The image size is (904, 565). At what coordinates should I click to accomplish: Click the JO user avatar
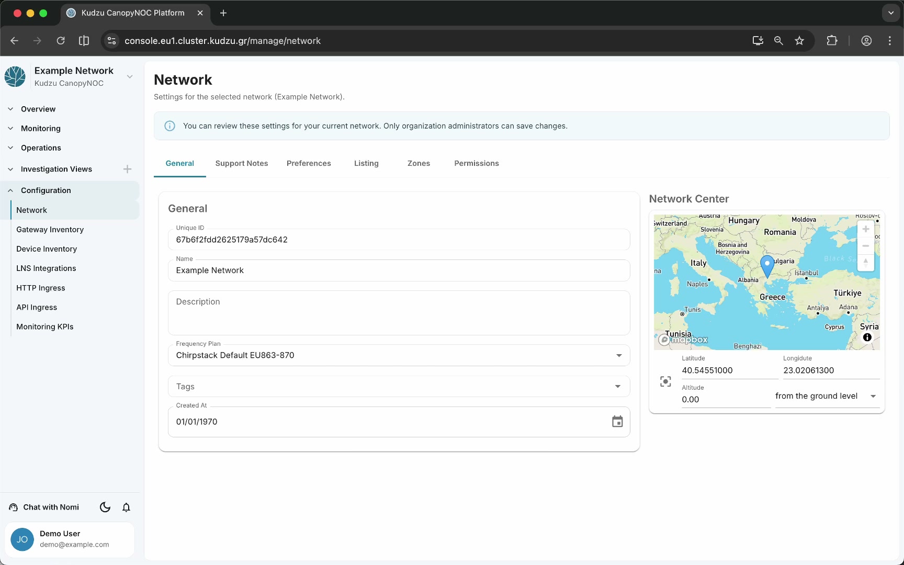point(22,539)
